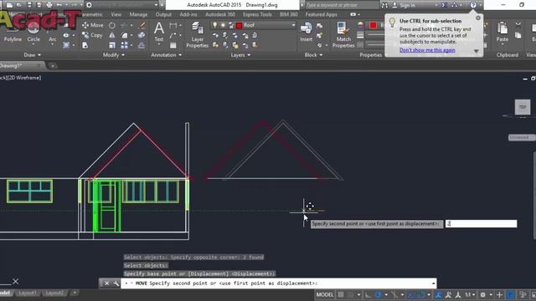The image size is (536, 301).
Task: Open Layer Properties manager
Action: pyautogui.click(x=198, y=34)
